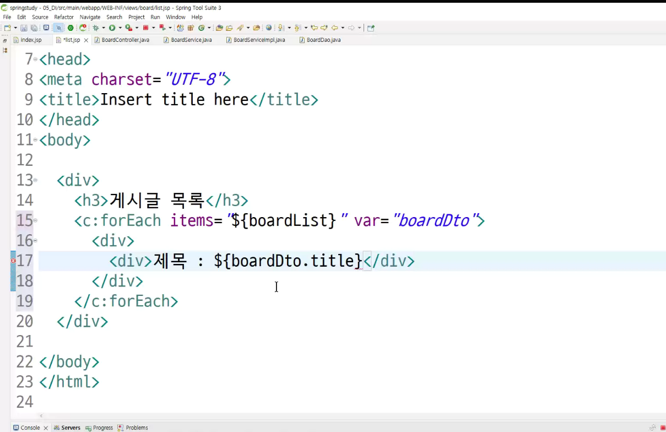
Task: Open the Project menu
Action: (x=137, y=17)
